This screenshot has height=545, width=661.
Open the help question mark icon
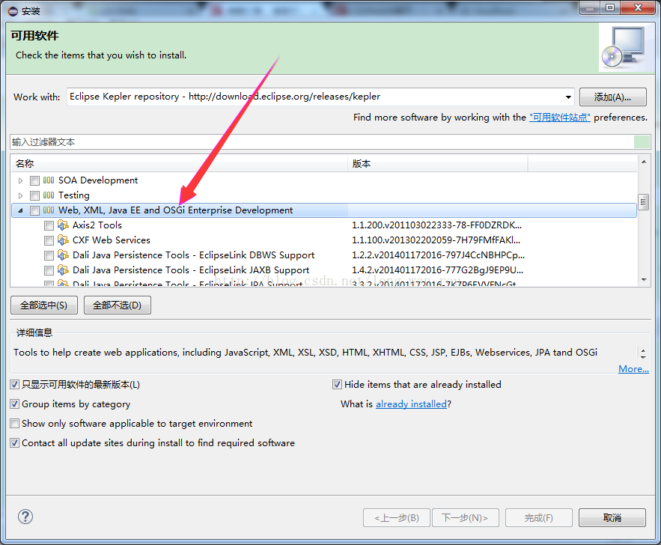25,517
